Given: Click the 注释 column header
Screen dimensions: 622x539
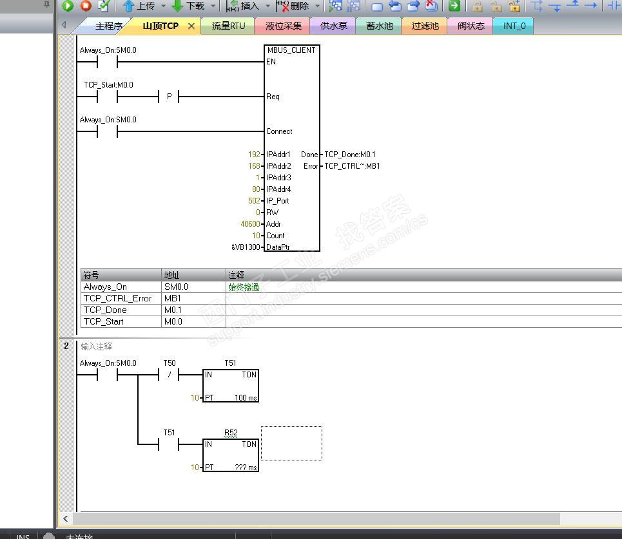Looking at the screenshot, I should click(x=424, y=275).
